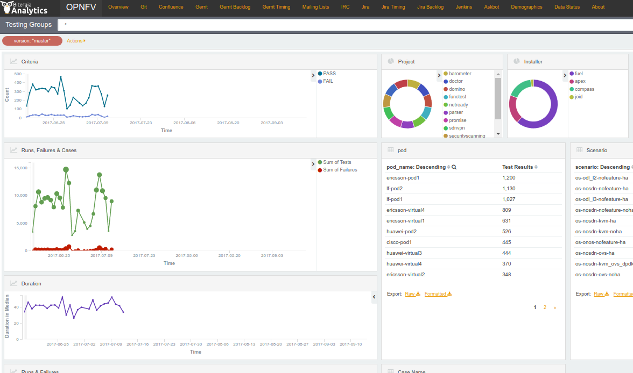Click the pie chart icon in Project panel
Image resolution: width=633 pixels, height=373 pixels.
(391, 61)
